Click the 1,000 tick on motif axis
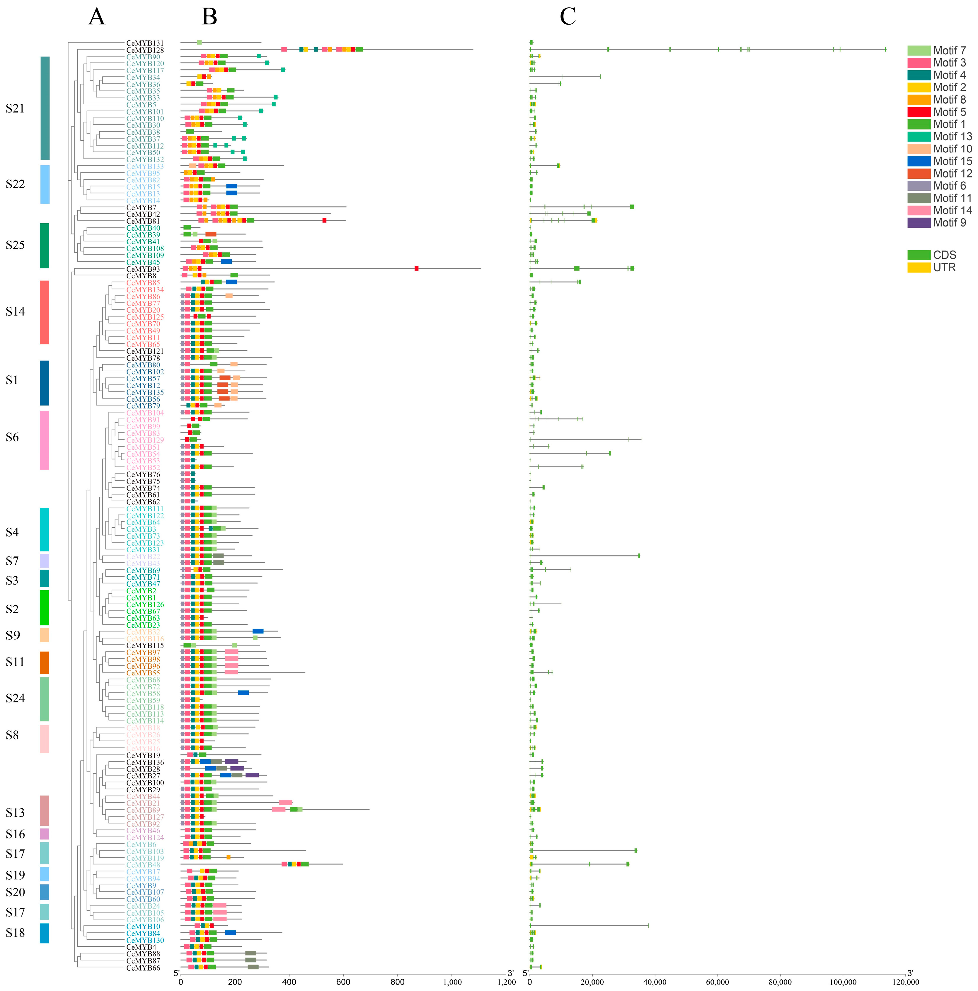Viewport: 978px width, 991px height. (x=452, y=982)
